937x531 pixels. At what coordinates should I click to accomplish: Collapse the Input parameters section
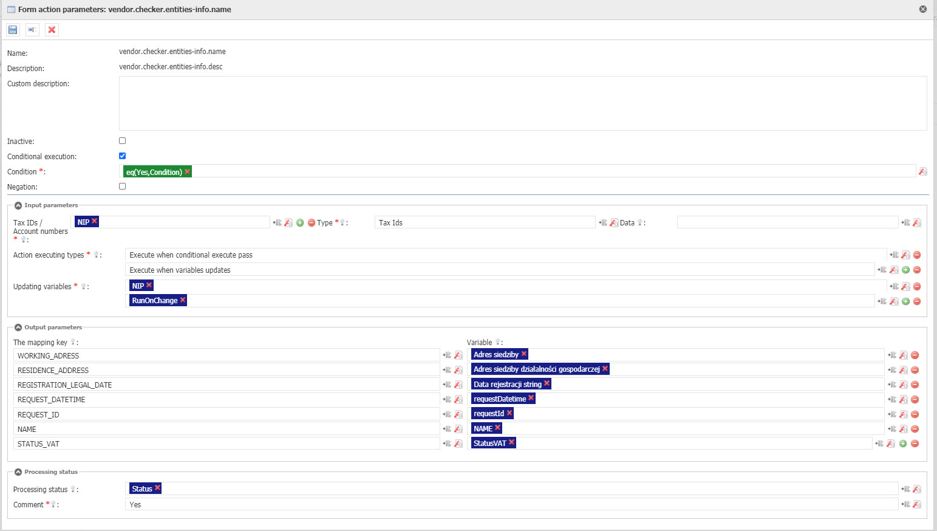(18, 205)
